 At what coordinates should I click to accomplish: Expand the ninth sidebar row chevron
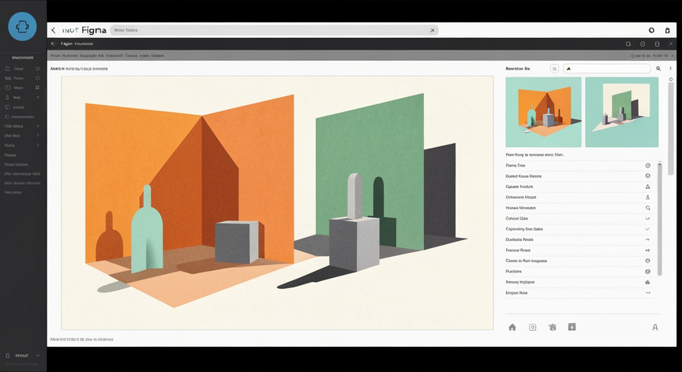click(x=38, y=145)
